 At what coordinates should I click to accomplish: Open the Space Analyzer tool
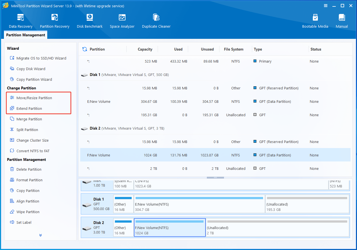click(122, 21)
